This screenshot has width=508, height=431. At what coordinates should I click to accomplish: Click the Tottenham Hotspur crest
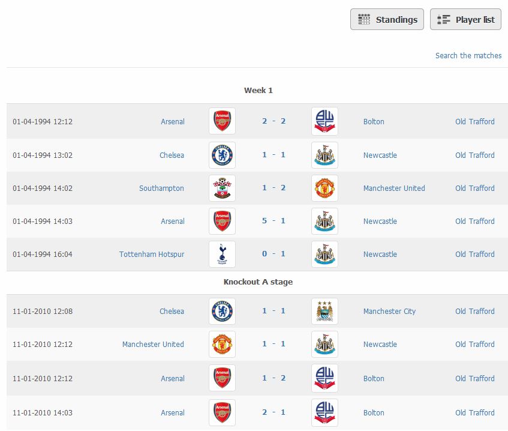point(222,255)
